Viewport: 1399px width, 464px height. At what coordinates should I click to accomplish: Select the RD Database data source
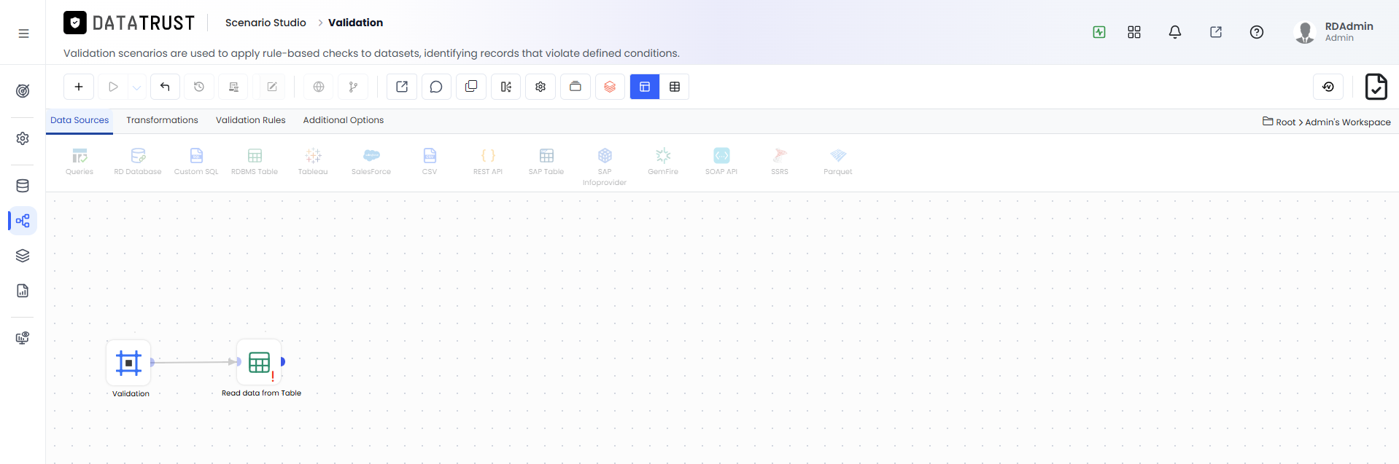(x=138, y=162)
